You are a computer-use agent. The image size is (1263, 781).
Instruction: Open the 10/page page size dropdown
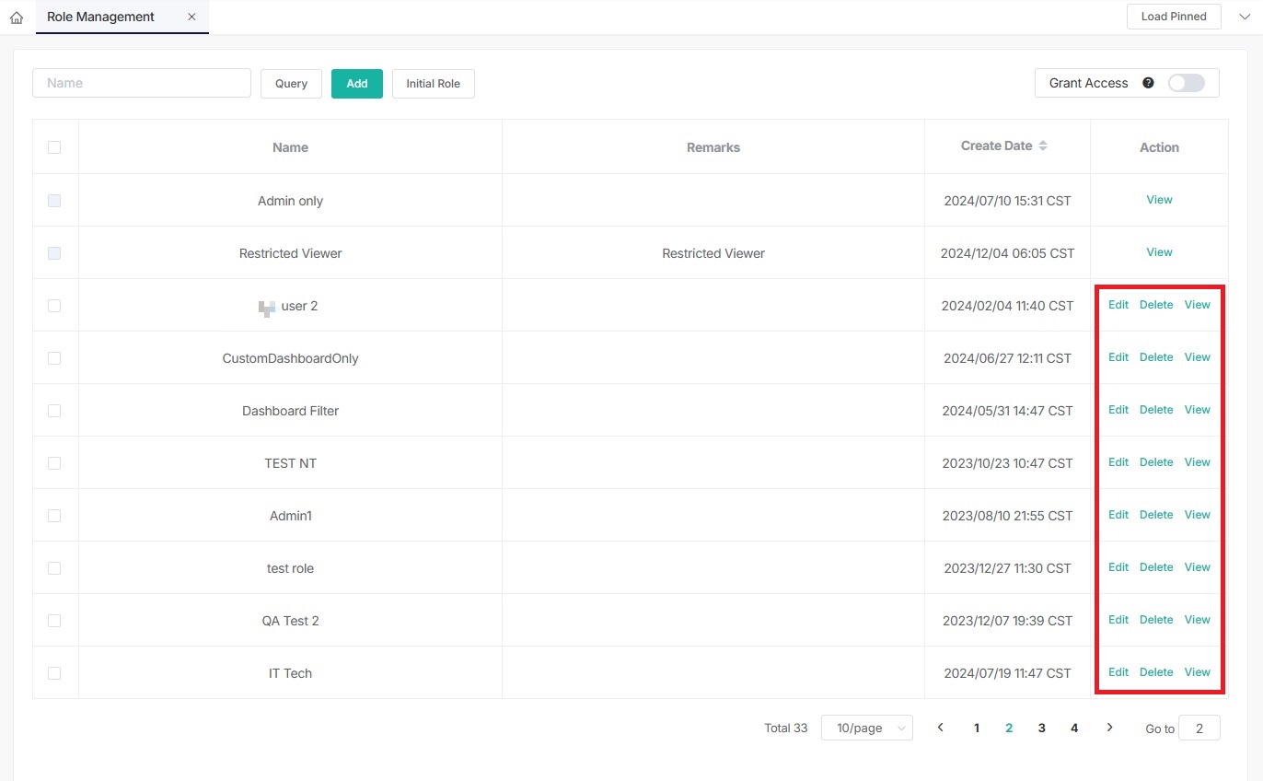(867, 728)
